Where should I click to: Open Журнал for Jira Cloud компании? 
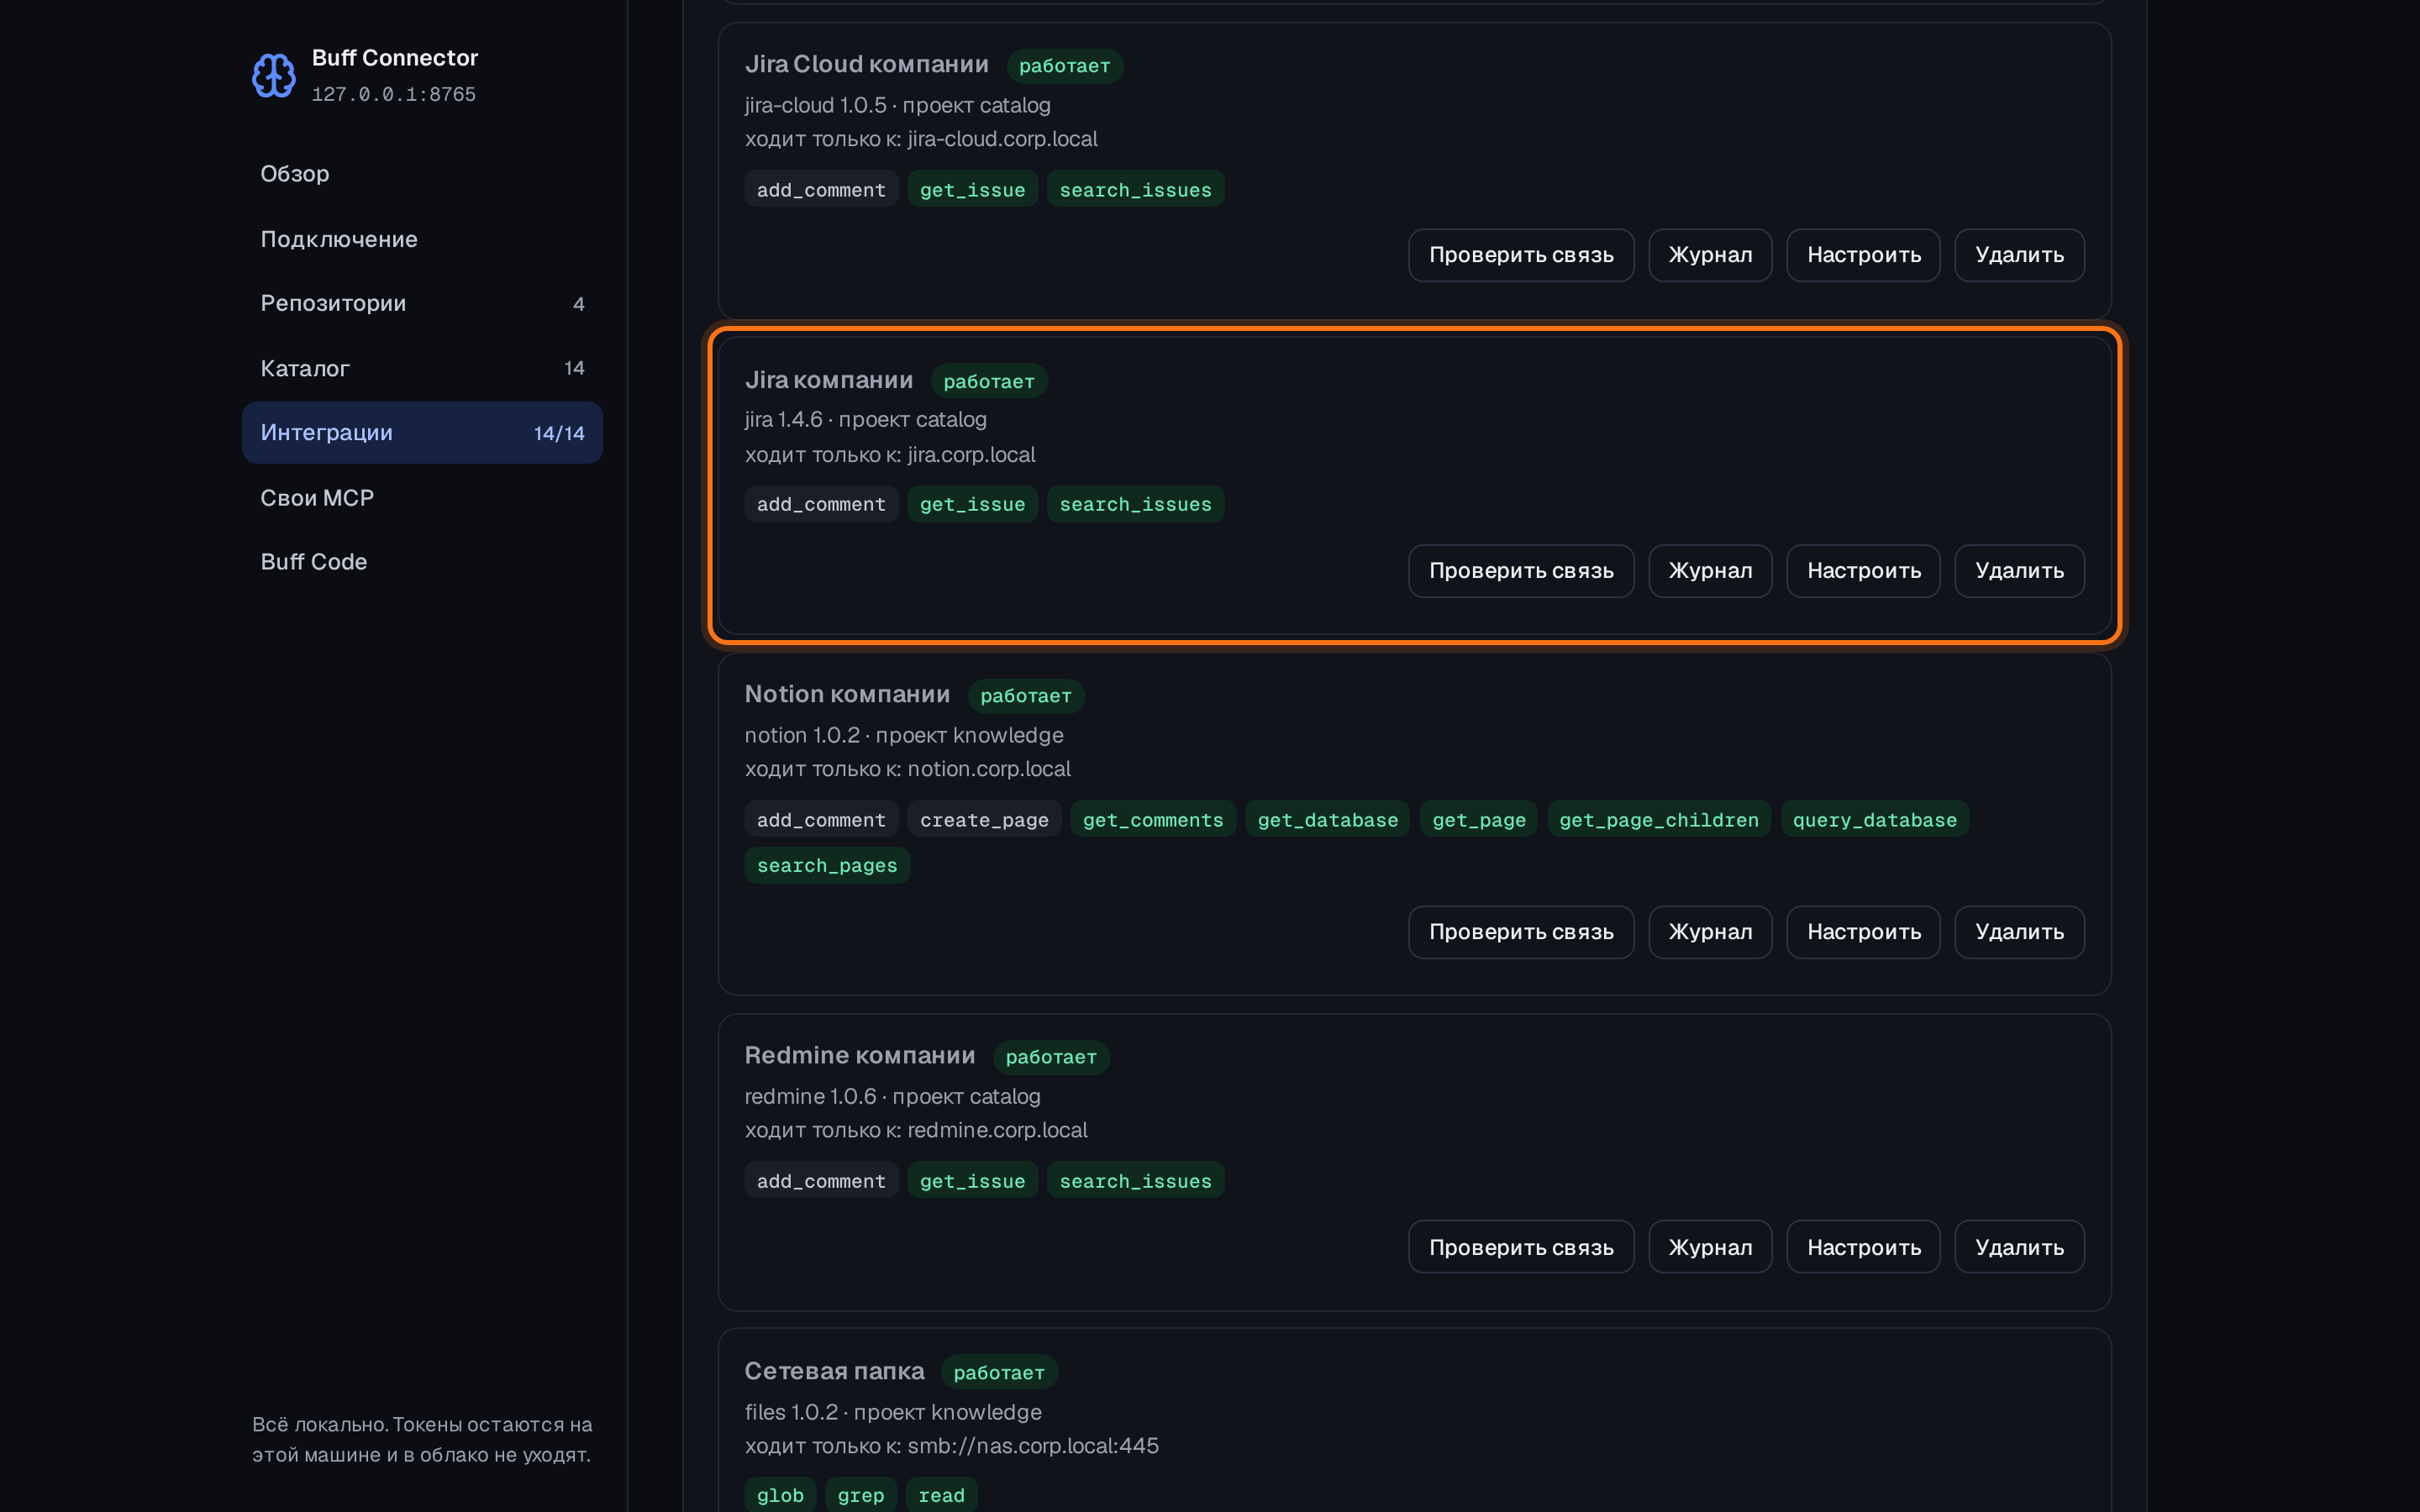[x=1710, y=255]
